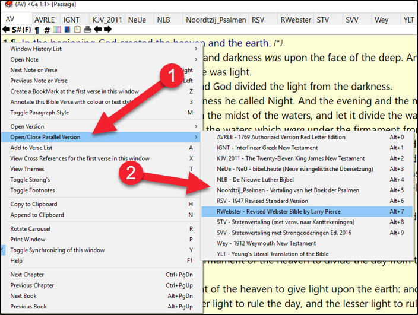Open Help from context menu

tap(102, 260)
